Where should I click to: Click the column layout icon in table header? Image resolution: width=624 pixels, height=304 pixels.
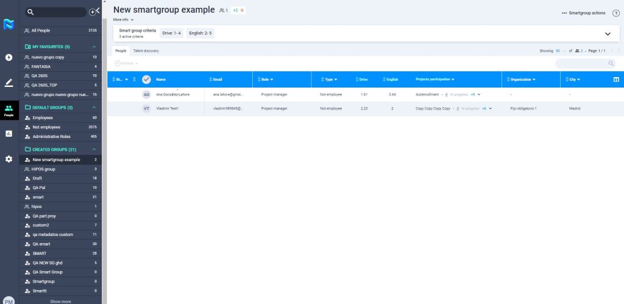tap(616, 79)
